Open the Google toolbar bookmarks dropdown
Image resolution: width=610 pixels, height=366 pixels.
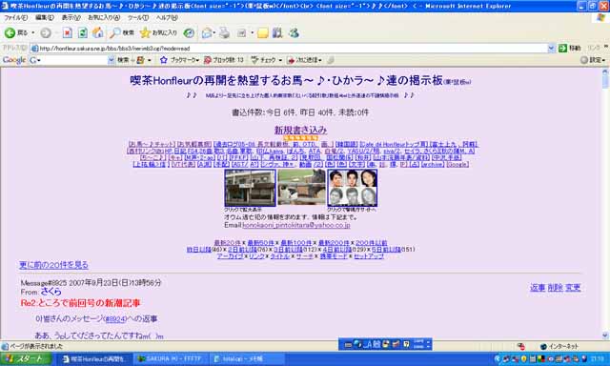tap(180, 60)
